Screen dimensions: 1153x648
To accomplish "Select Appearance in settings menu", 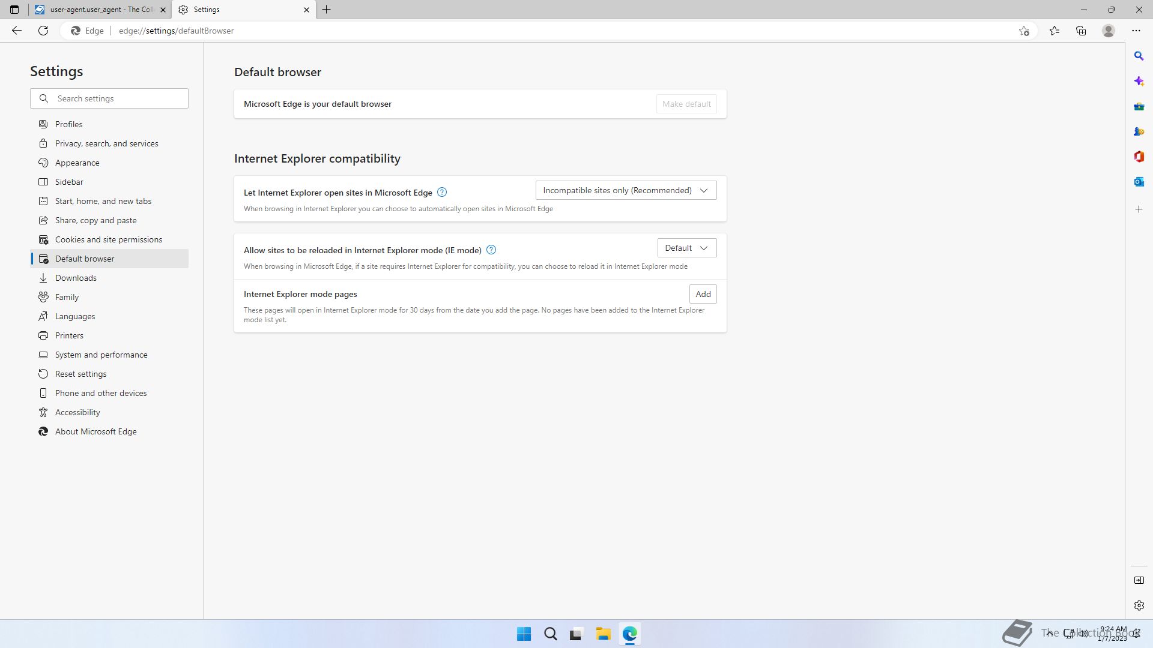I will 77,163.
